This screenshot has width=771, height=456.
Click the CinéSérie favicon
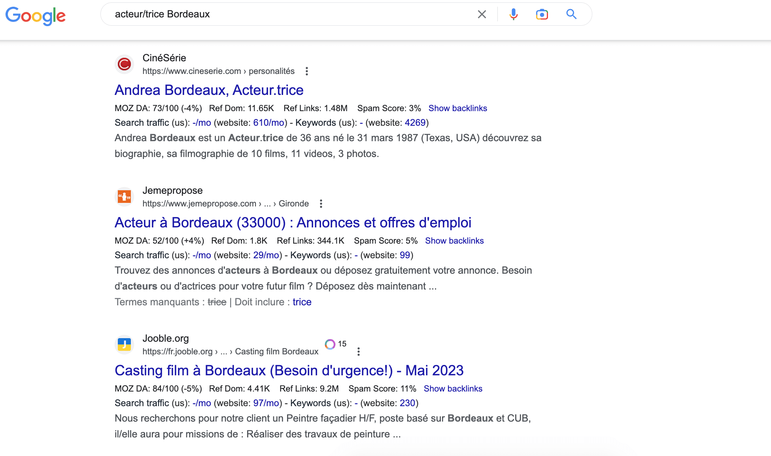[x=125, y=64]
